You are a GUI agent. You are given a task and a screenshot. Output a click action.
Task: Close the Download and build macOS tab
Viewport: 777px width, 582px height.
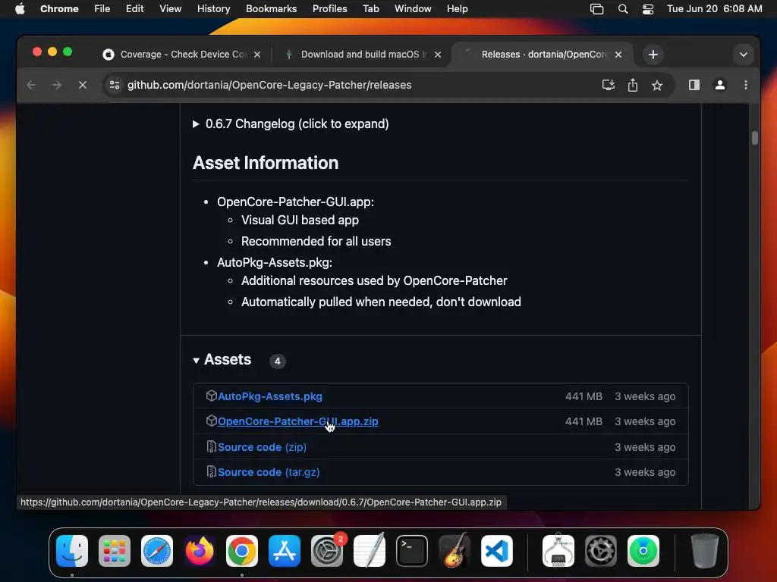[x=438, y=55]
